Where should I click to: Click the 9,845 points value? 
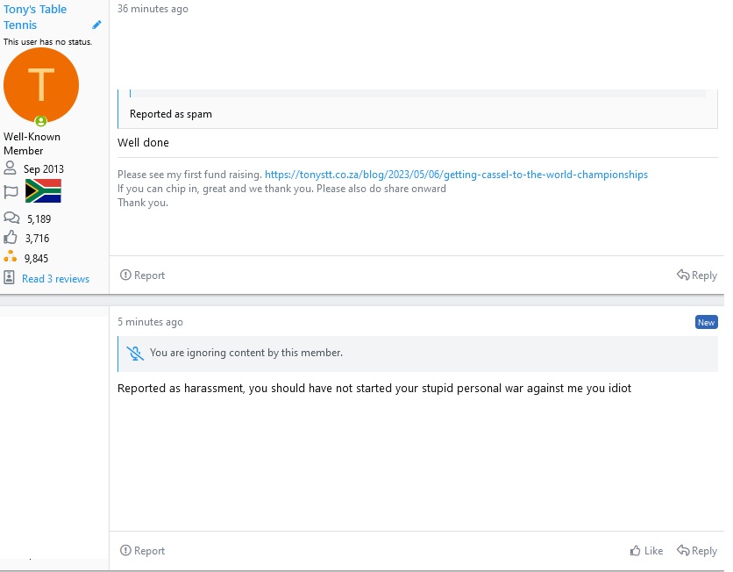tap(36, 258)
